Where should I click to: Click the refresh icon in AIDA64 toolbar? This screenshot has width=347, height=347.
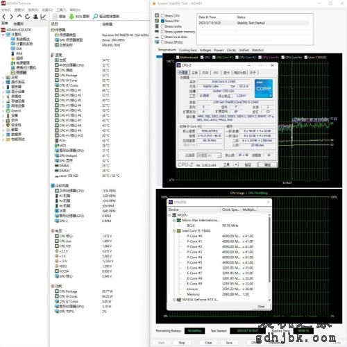[x=27, y=17]
